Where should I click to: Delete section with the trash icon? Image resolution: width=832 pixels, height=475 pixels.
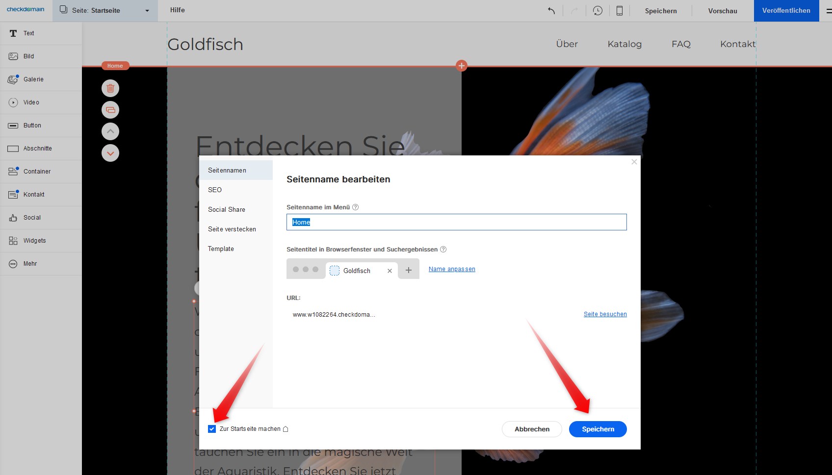point(110,88)
